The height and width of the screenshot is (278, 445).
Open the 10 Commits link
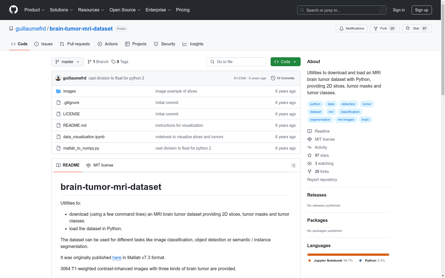click(x=283, y=78)
